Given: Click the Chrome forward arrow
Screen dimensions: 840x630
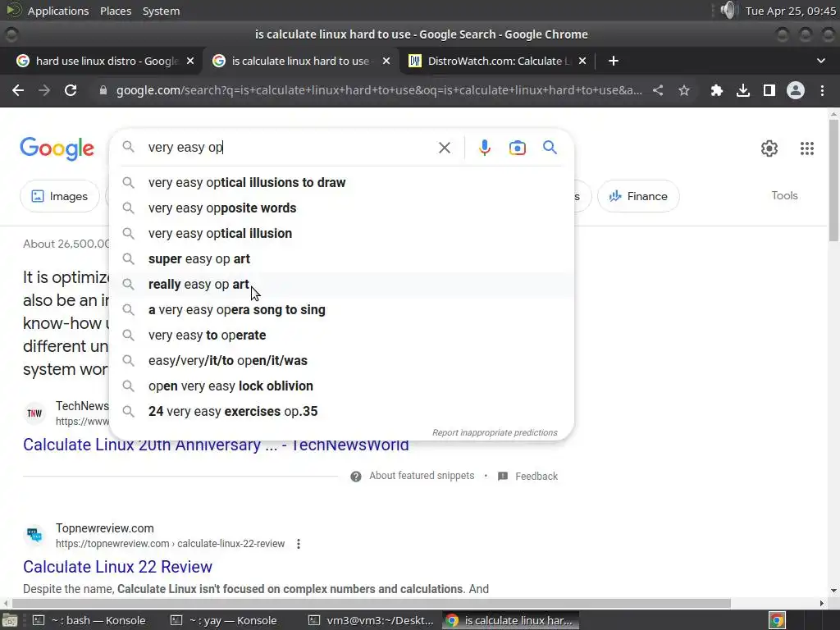Looking at the screenshot, I should click(x=44, y=90).
